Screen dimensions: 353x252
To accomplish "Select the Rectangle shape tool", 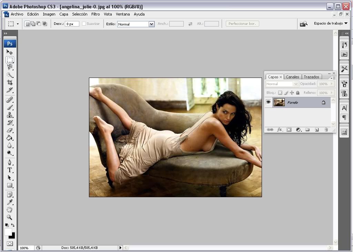I will (9, 185).
